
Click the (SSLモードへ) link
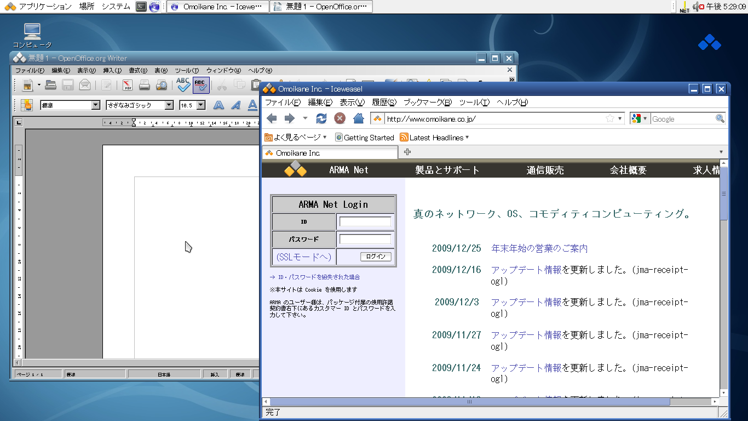(x=304, y=257)
